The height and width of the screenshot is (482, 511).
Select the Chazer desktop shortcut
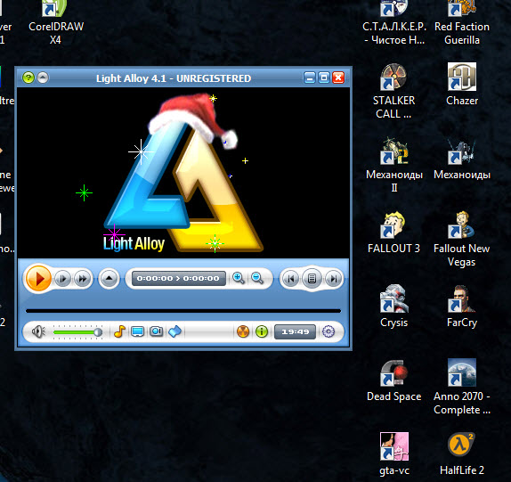coord(462,85)
